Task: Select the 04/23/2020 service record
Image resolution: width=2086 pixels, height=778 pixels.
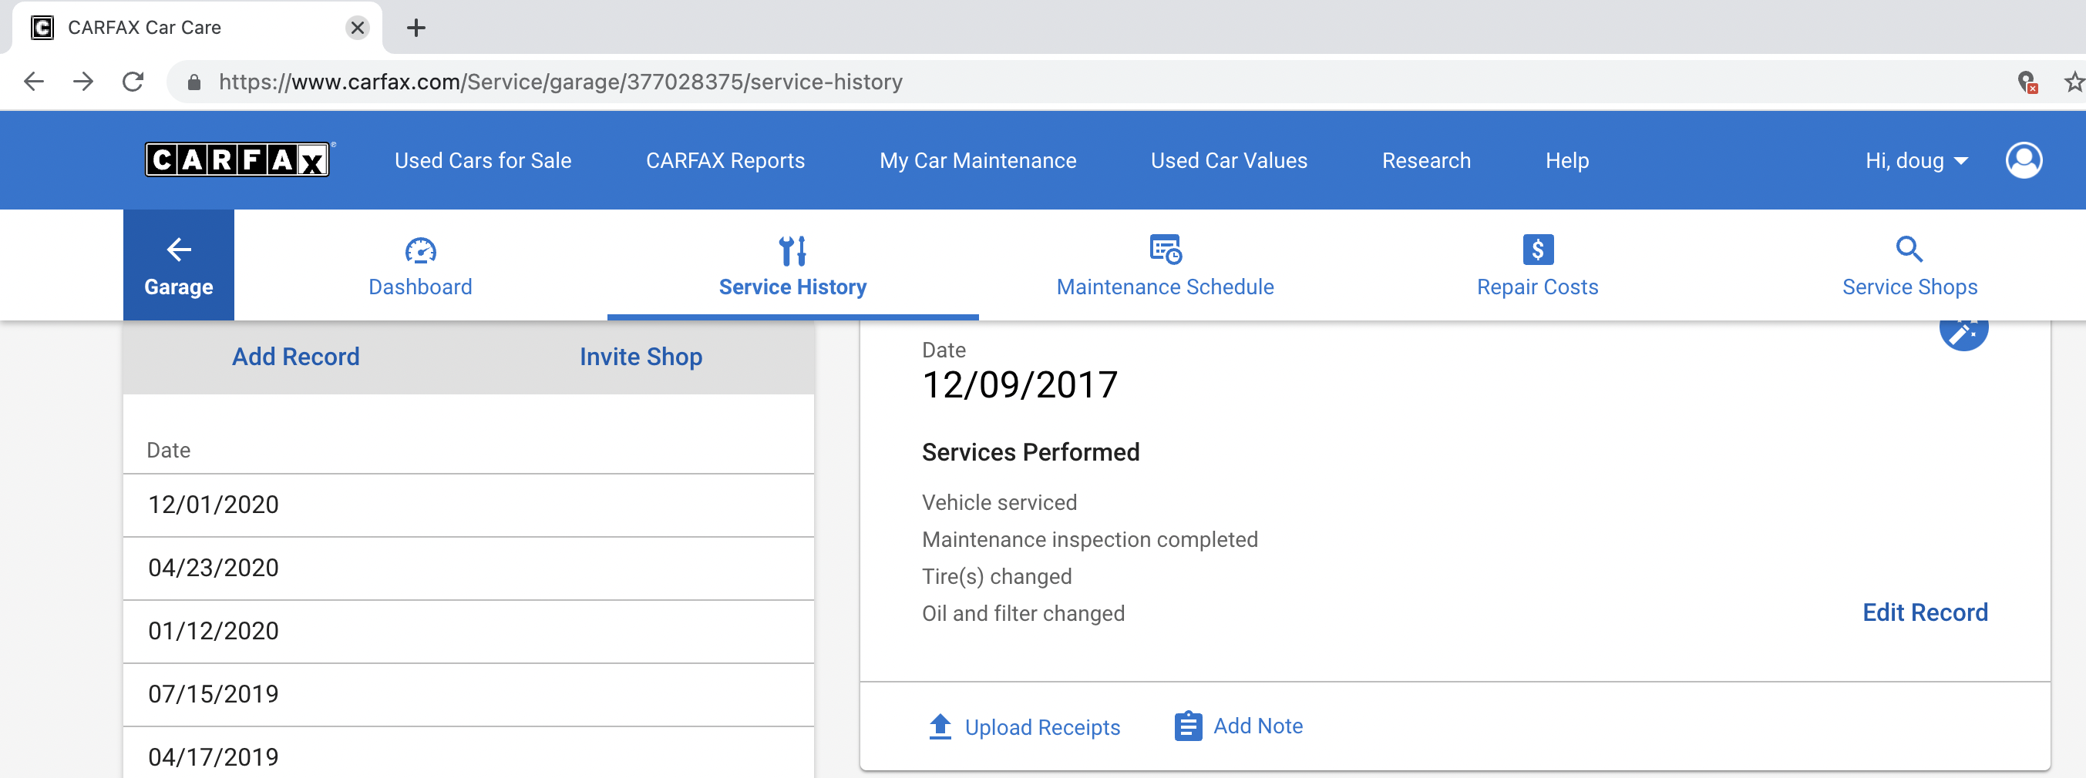Action: [468, 568]
